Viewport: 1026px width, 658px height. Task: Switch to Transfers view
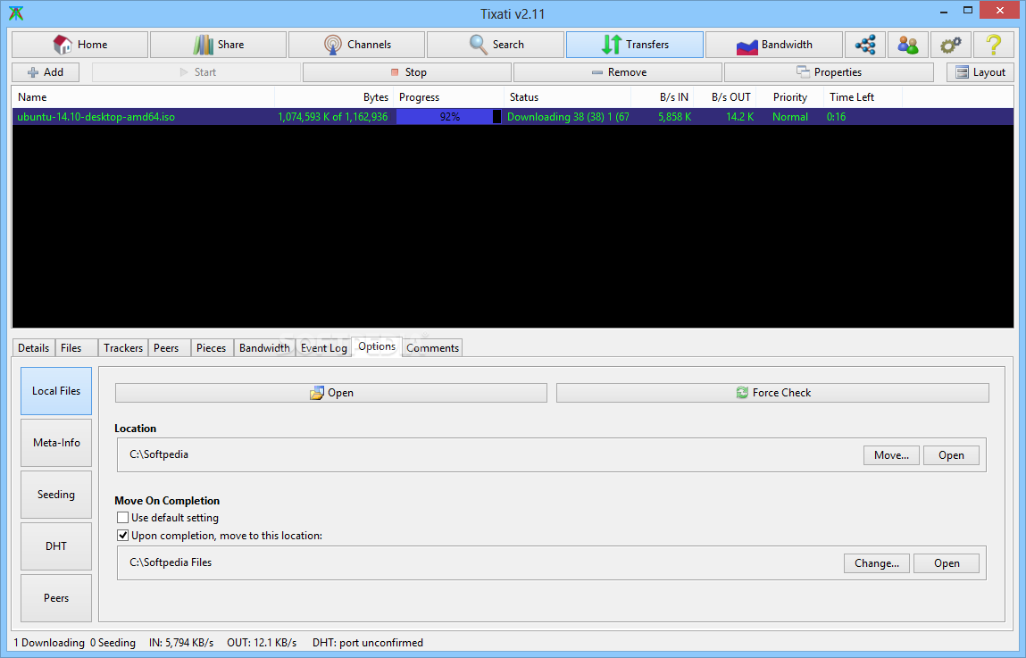point(635,45)
